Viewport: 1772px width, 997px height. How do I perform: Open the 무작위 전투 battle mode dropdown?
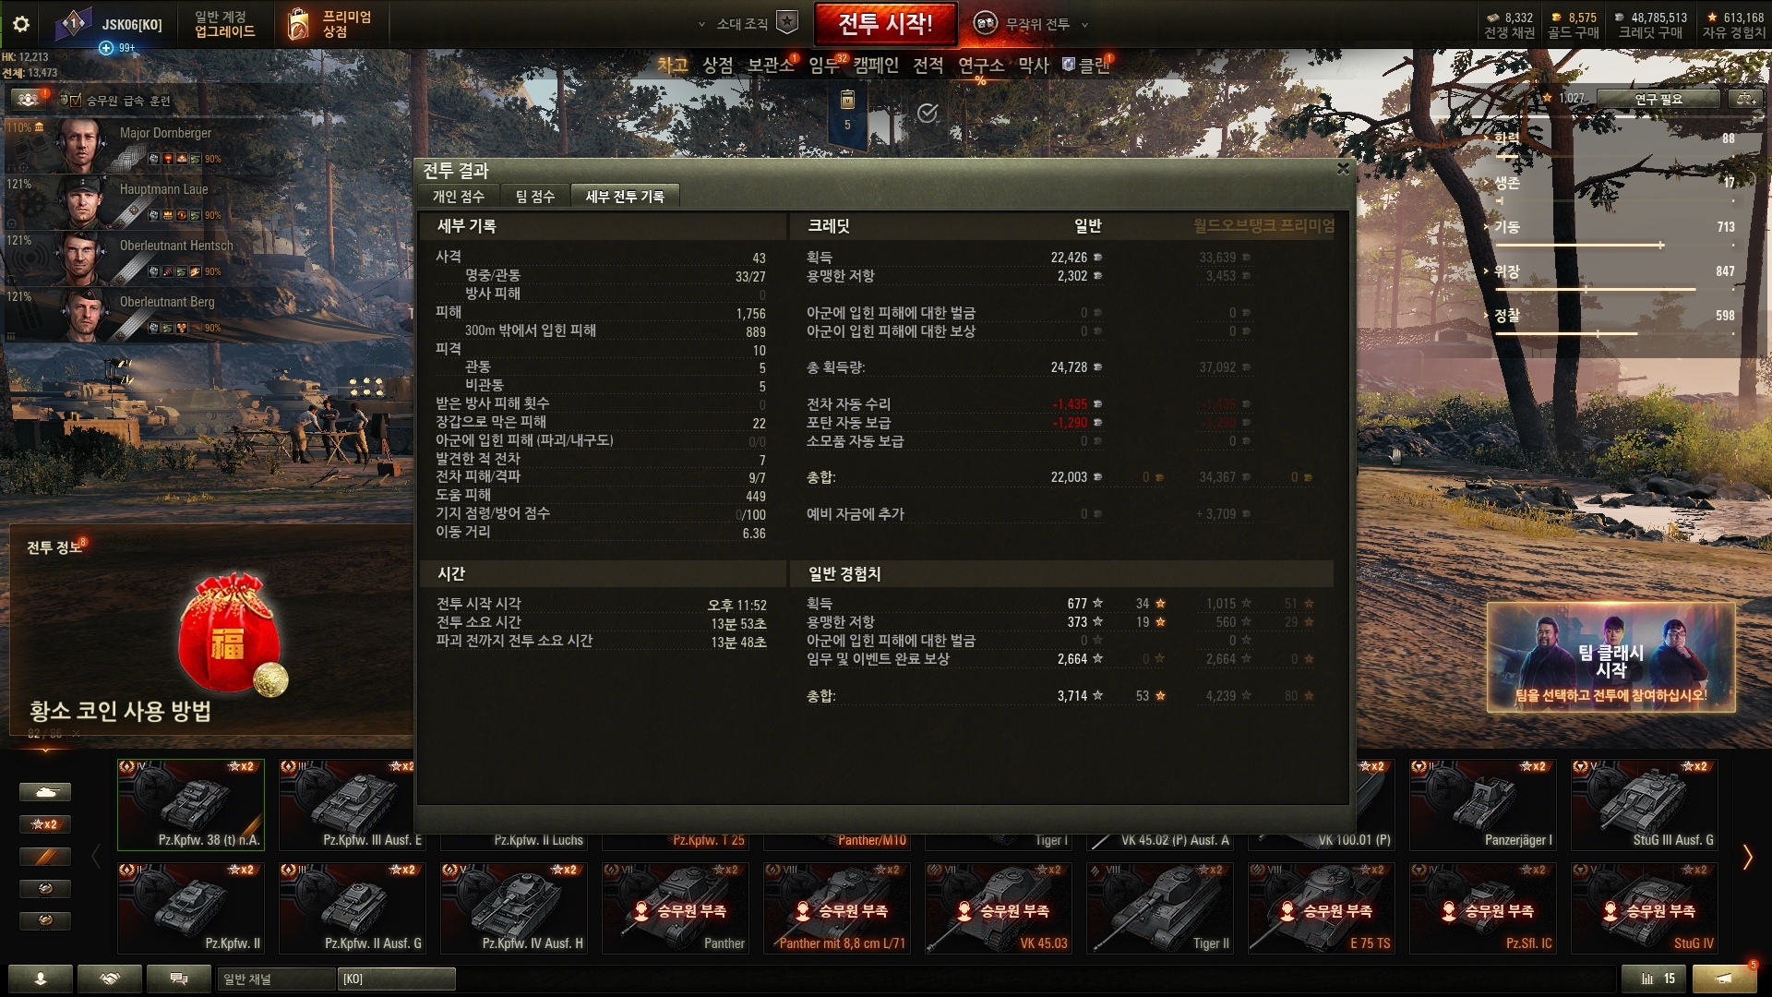(x=1033, y=24)
